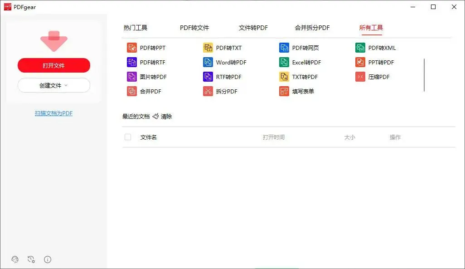Click the update settings icon in sidebar footer

[31, 259]
